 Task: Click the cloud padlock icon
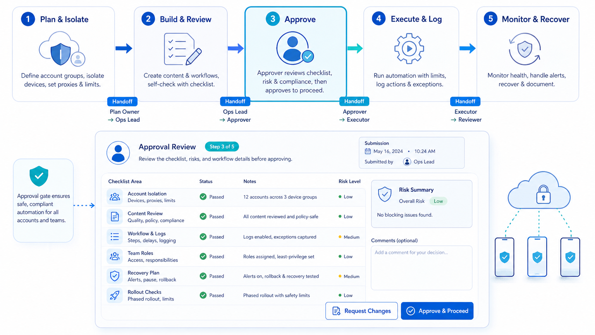click(x=539, y=190)
